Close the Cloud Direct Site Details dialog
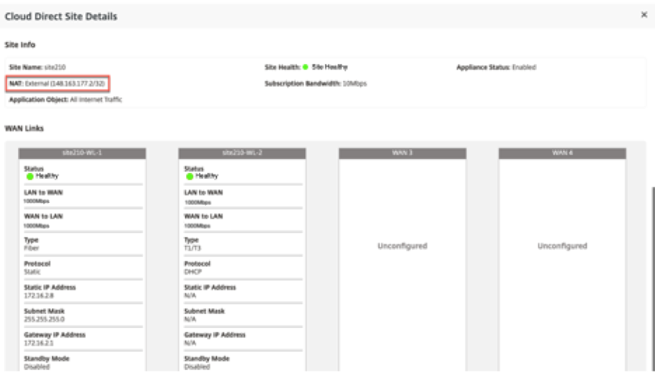655x374 pixels. [644, 15]
